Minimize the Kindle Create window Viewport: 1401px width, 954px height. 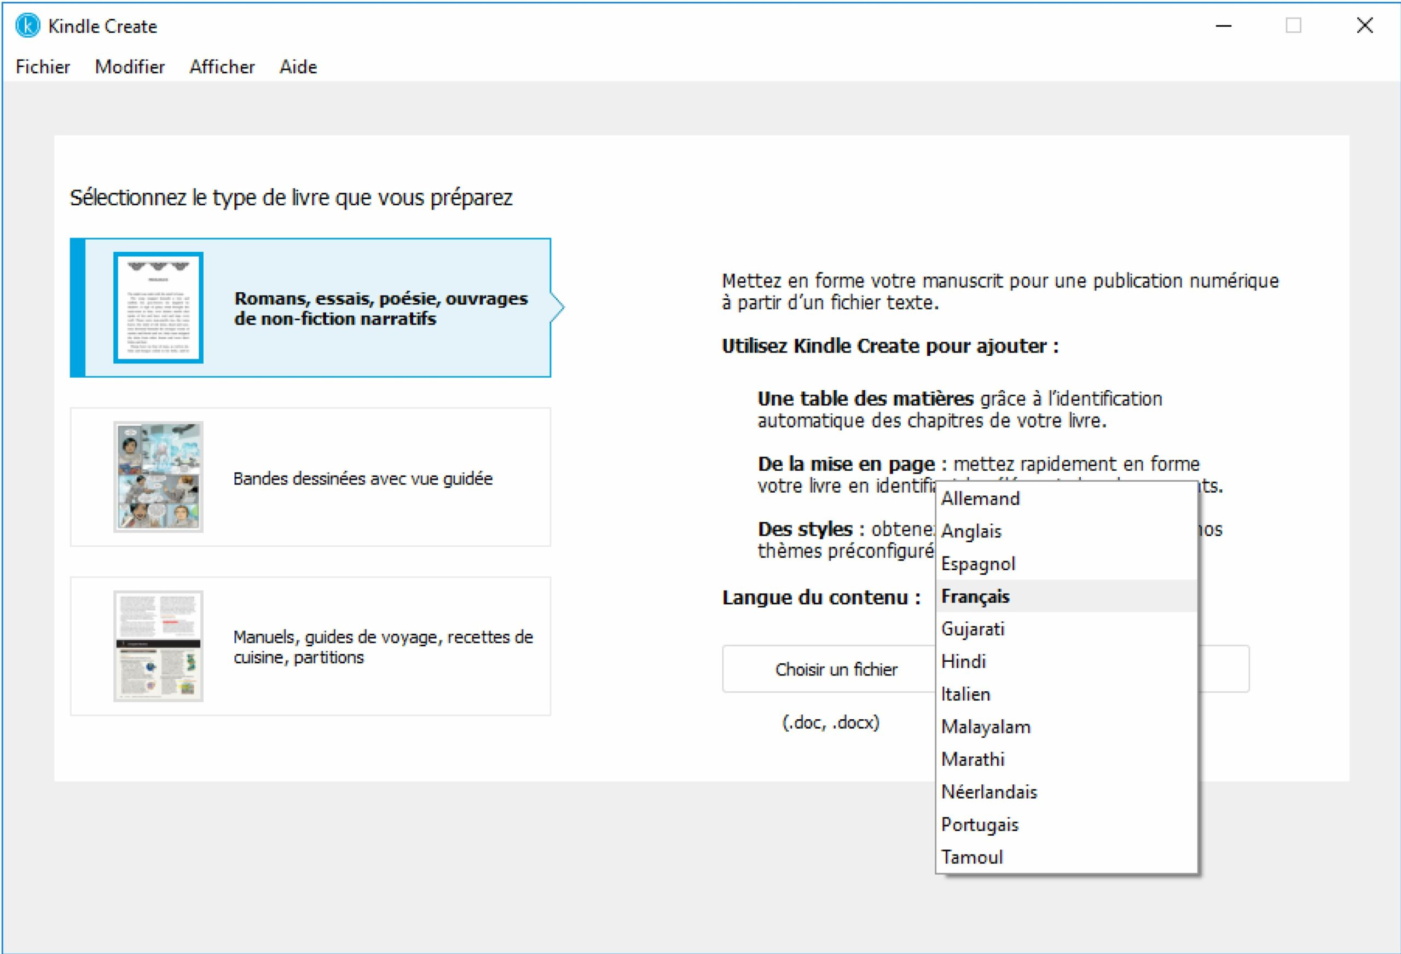tap(1223, 26)
